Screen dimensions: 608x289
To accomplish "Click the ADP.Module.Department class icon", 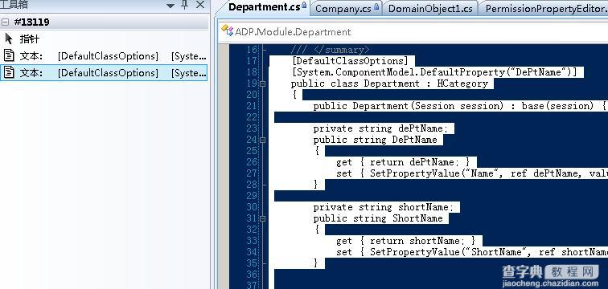I will tap(228, 31).
